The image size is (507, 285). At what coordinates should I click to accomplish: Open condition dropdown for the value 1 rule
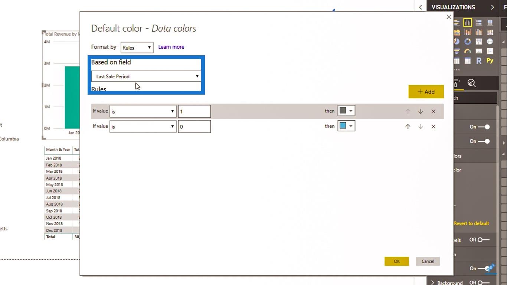click(x=143, y=111)
